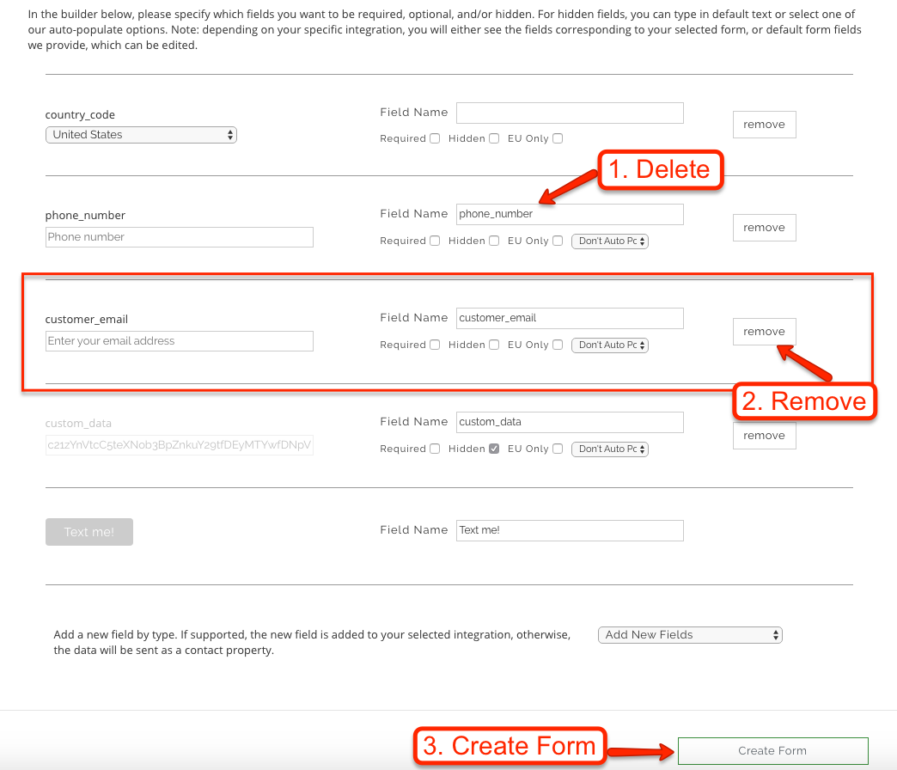This screenshot has height=770, width=897.
Task: Open the custom_data auto-populate dropdown
Action: 610,449
